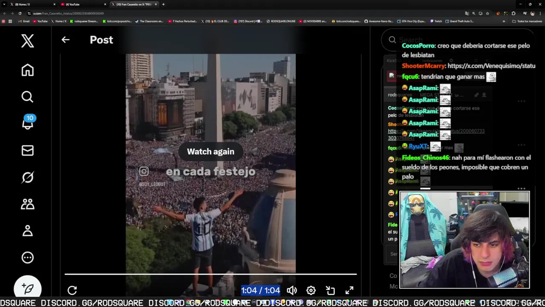Enter fullscreen for the video
Image resolution: width=545 pixels, height=307 pixels.
(349, 290)
